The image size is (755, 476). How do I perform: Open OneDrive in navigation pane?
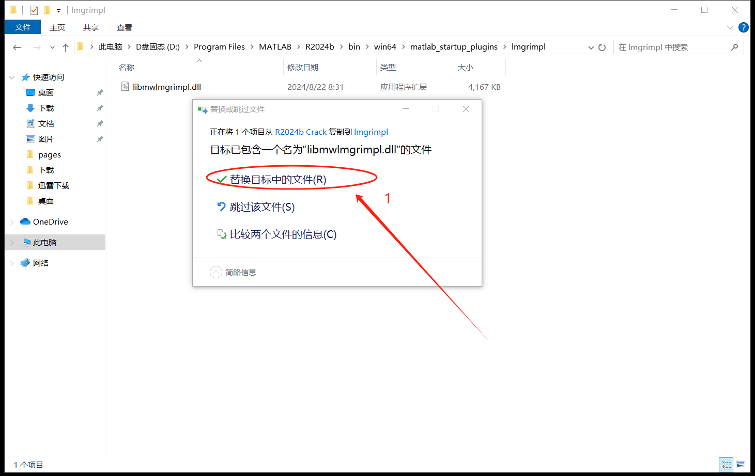(x=51, y=222)
